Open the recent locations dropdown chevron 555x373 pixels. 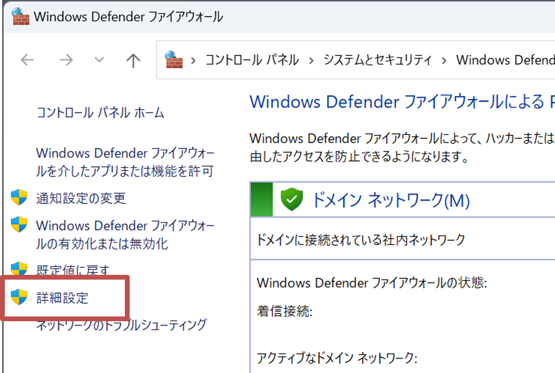(99, 60)
